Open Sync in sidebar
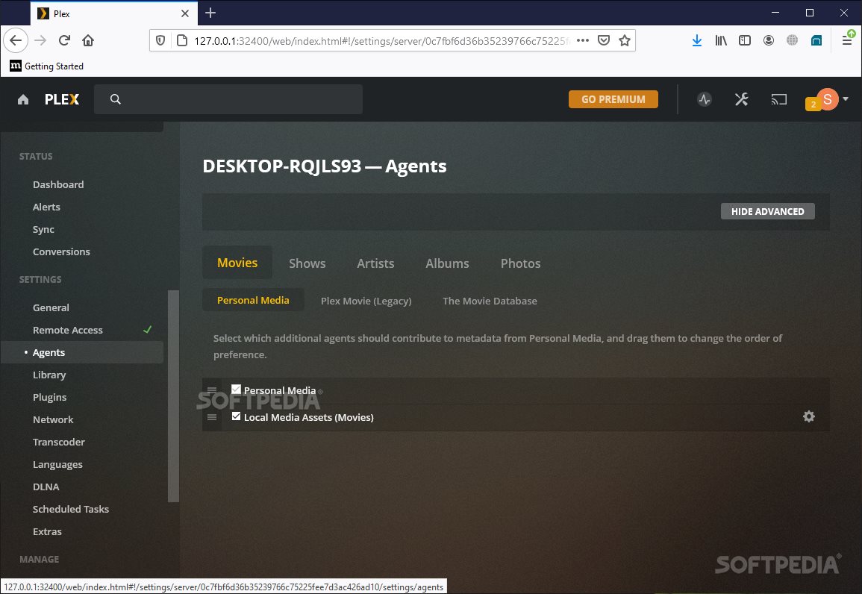Image resolution: width=862 pixels, height=594 pixels. pos(43,229)
